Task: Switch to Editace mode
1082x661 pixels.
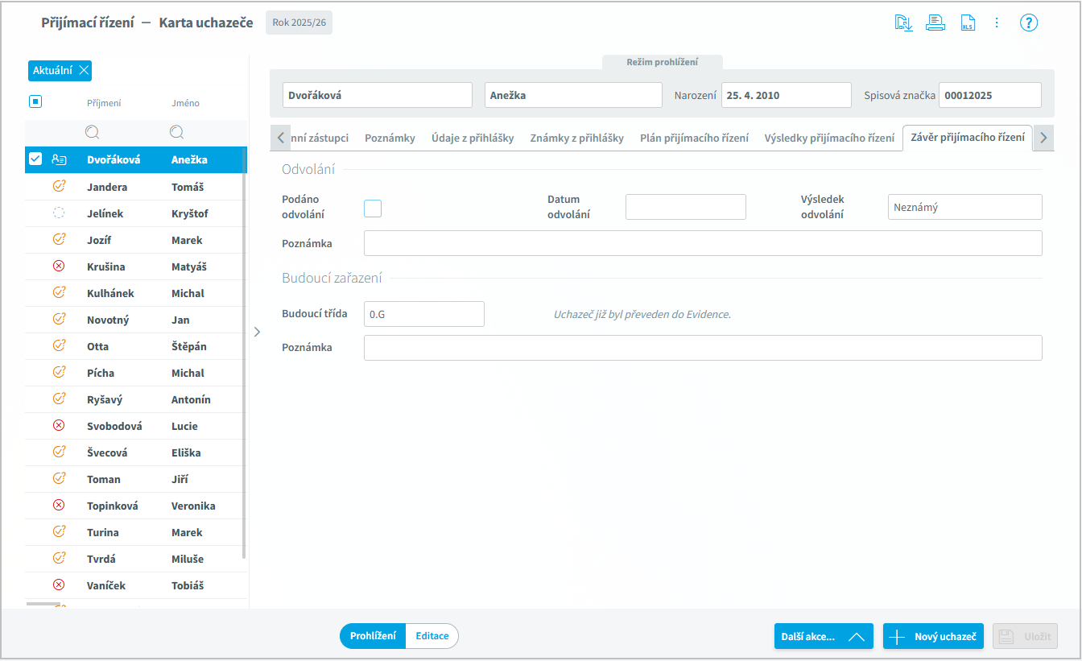Action: pos(432,636)
